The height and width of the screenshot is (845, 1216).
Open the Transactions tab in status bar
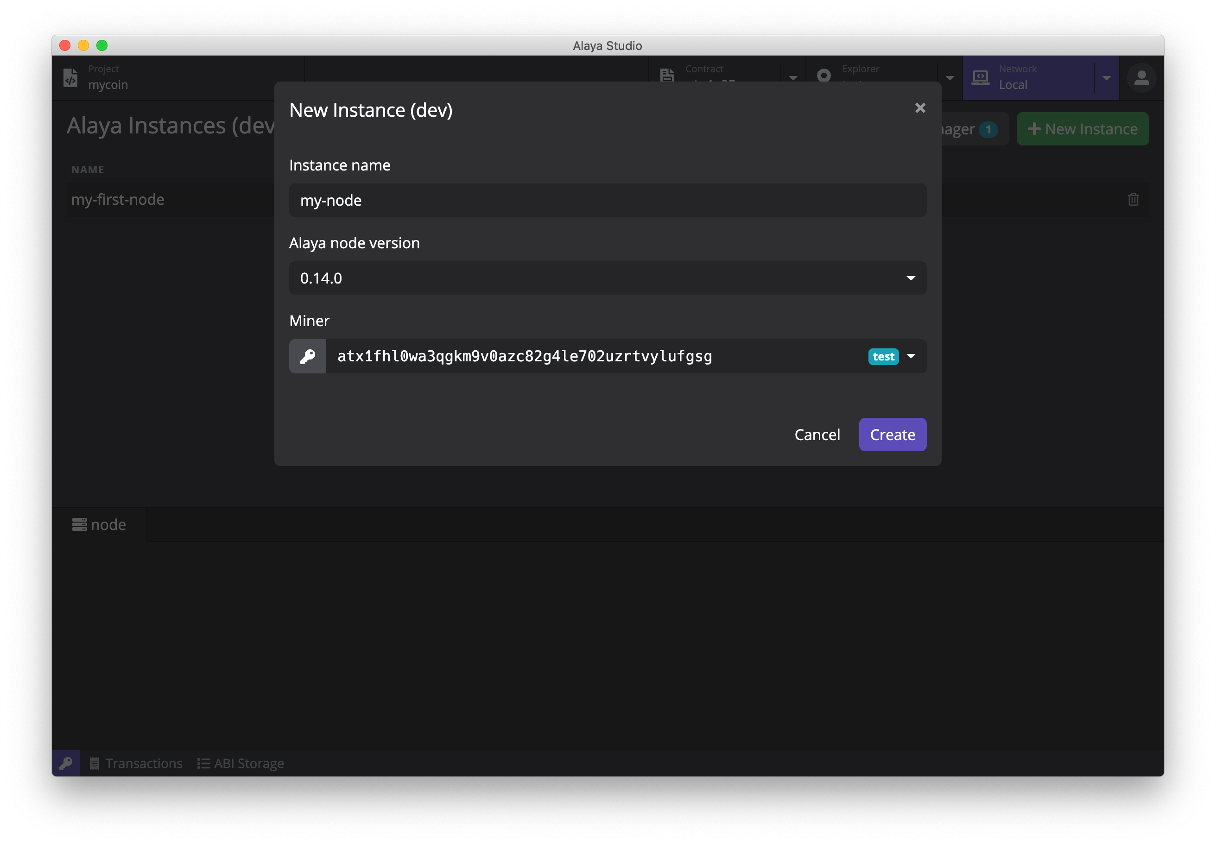point(136,763)
